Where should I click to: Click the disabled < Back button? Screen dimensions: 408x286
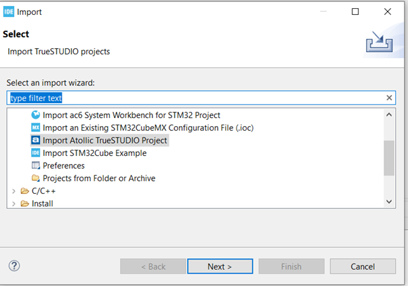click(153, 266)
